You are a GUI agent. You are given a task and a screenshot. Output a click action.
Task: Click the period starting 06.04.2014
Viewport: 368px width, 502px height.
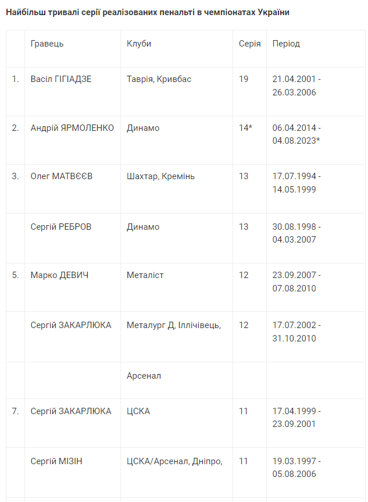296,134
